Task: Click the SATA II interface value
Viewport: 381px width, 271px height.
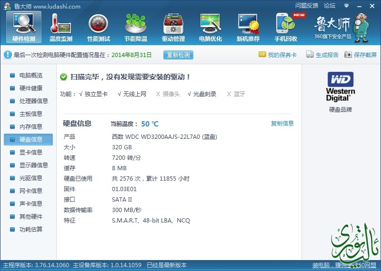Action: pos(122,199)
